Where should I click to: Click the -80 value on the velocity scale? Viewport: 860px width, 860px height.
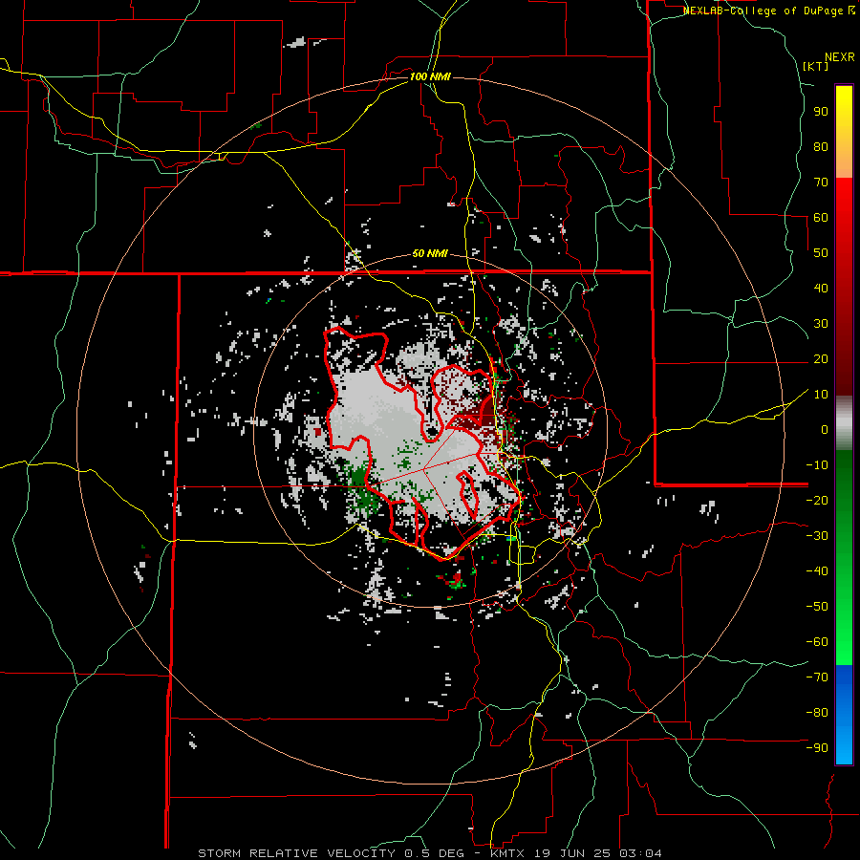(817, 713)
